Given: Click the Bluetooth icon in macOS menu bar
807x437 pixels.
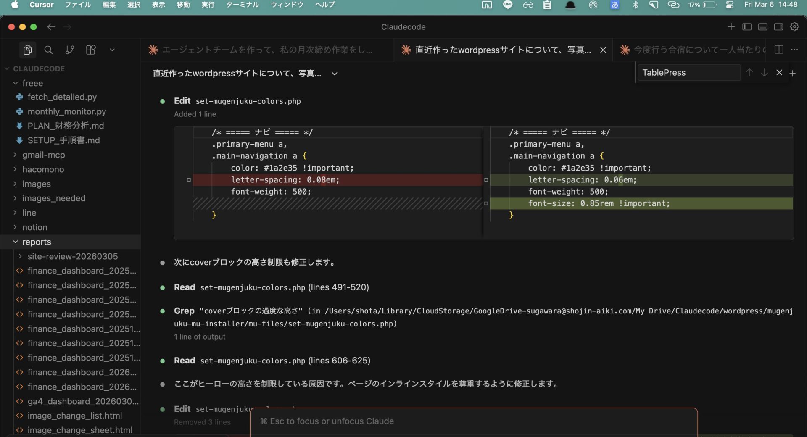Looking at the screenshot, I should pyautogui.click(x=636, y=5).
